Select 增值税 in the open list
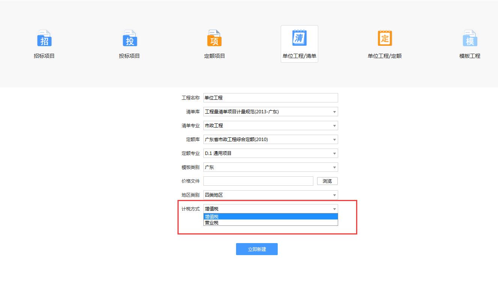 (271, 216)
